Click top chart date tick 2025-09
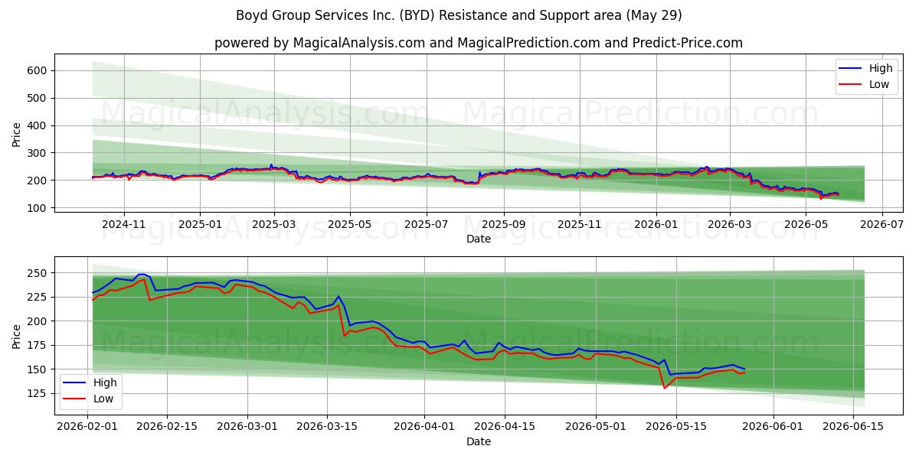Viewport: 919px width, 459px height. [504, 225]
